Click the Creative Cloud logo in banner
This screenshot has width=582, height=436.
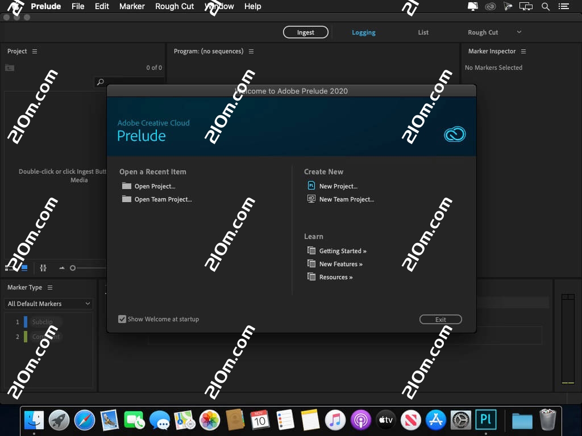click(455, 134)
